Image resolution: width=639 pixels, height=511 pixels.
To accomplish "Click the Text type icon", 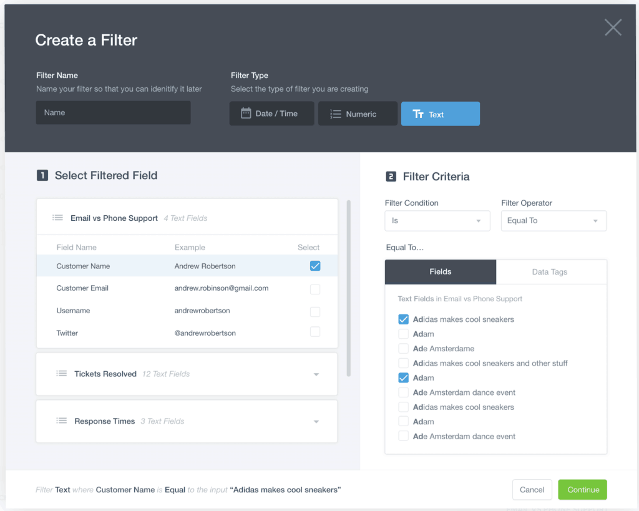I will [x=418, y=114].
